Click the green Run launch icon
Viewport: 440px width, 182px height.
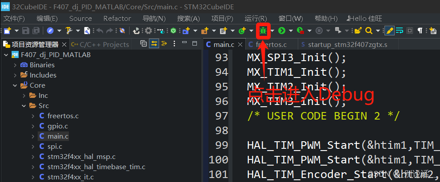[282, 31]
